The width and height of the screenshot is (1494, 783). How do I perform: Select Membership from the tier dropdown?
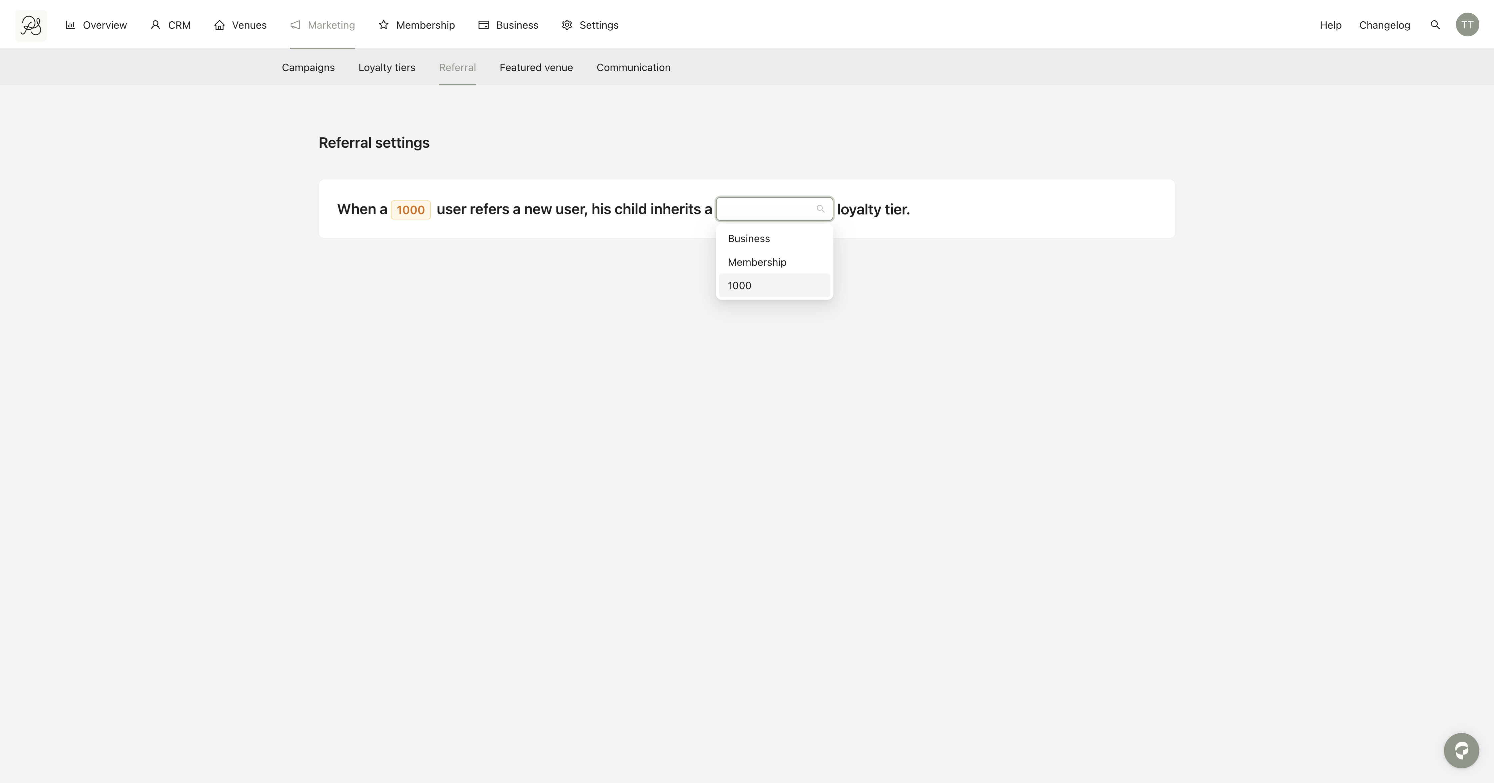[757, 262]
